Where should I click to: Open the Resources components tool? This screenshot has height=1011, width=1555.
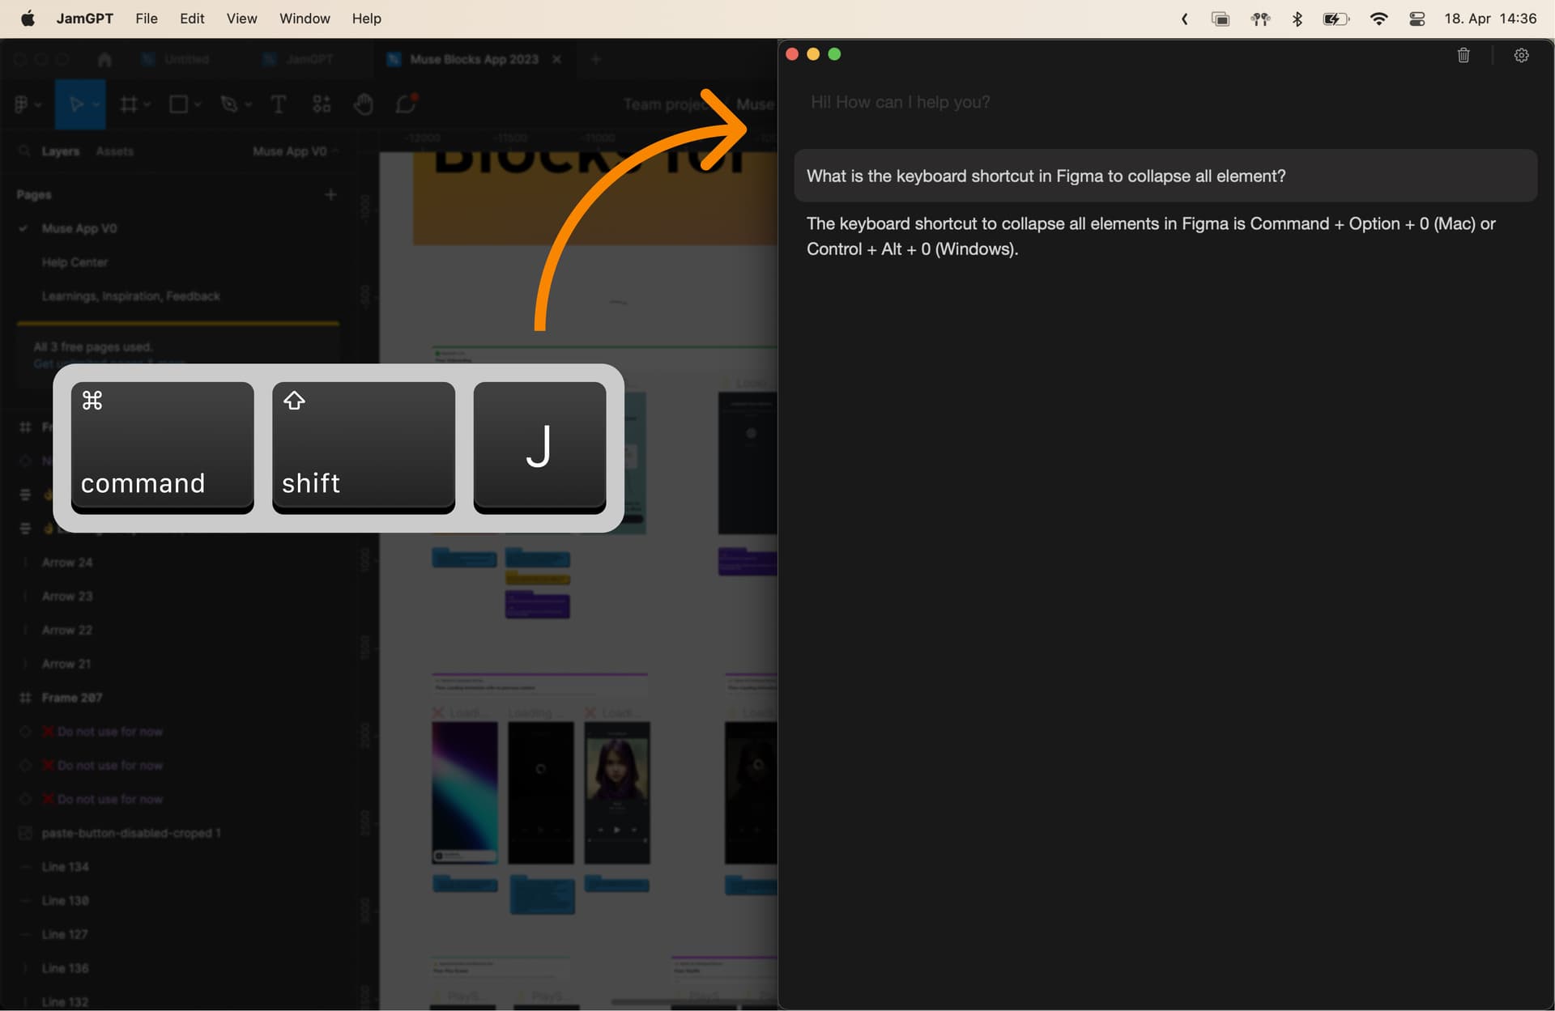pos(322,104)
